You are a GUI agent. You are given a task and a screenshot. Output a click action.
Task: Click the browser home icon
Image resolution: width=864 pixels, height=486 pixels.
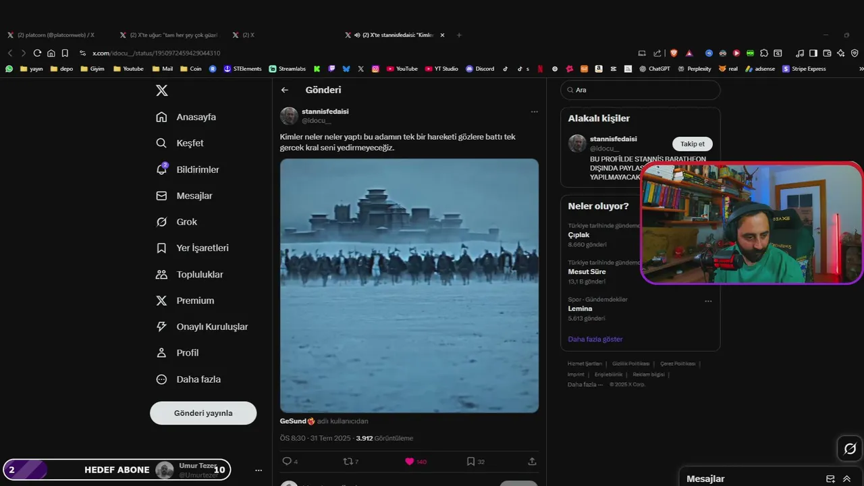(x=51, y=53)
